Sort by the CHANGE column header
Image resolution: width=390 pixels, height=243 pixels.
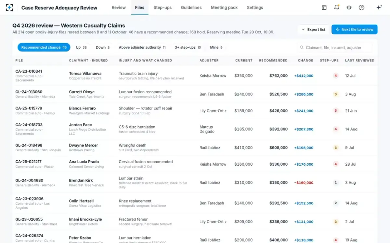[x=305, y=60]
